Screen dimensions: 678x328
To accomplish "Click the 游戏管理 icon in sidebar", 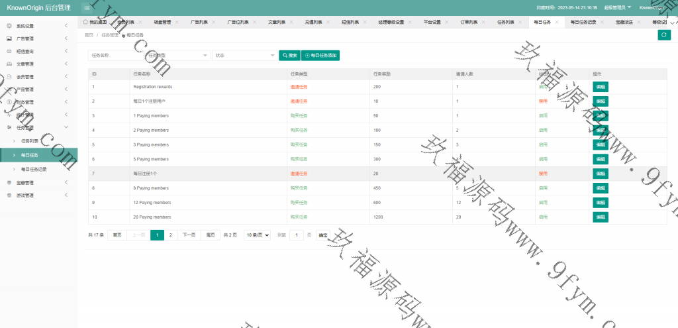I will pyautogui.click(x=9, y=195).
